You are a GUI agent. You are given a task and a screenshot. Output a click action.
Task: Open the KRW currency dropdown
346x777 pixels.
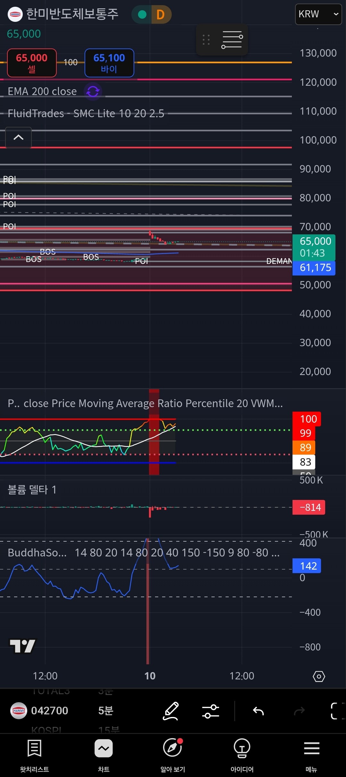[x=318, y=14]
